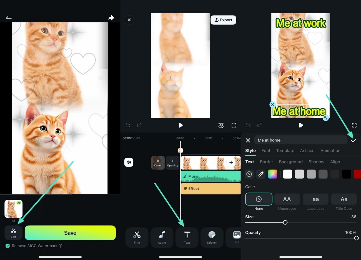361x260 pixels.
Task: Open the rainbow color picker
Action: pyautogui.click(x=273, y=174)
